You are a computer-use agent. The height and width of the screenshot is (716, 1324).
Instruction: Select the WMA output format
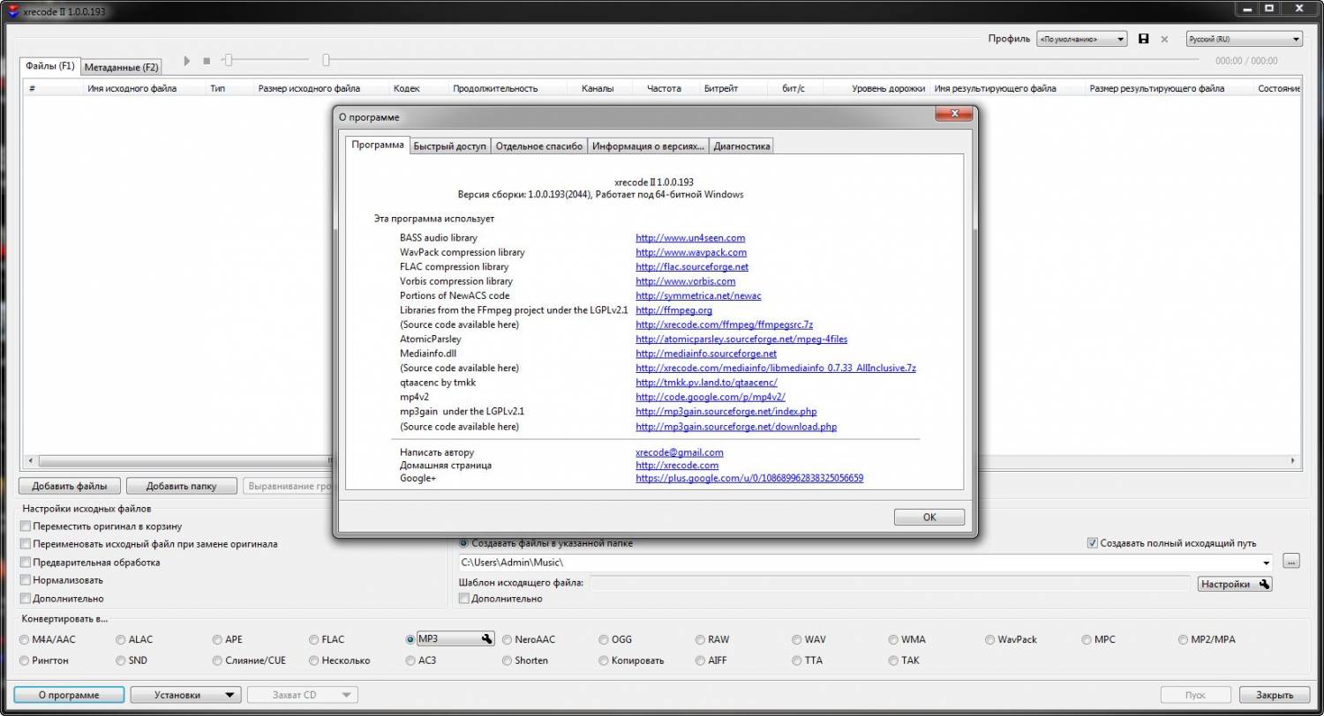tap(894, 639)
